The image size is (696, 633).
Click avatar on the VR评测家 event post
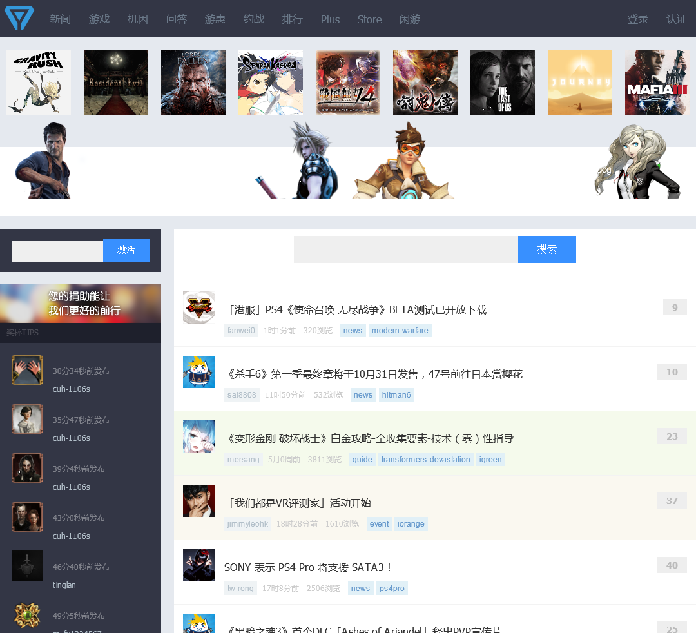point(199,501)
